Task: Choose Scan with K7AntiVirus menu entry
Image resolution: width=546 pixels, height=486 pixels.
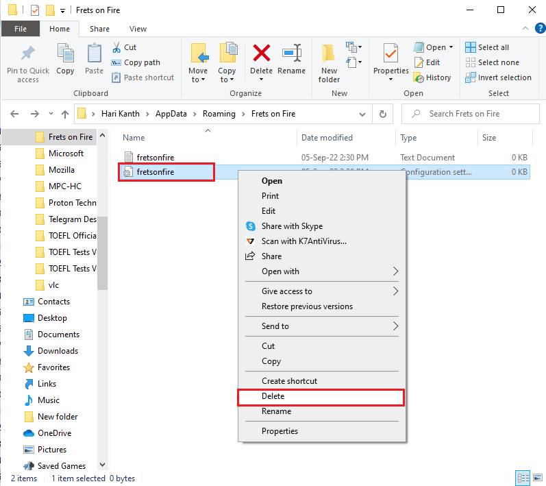Action: pos(321,241)
